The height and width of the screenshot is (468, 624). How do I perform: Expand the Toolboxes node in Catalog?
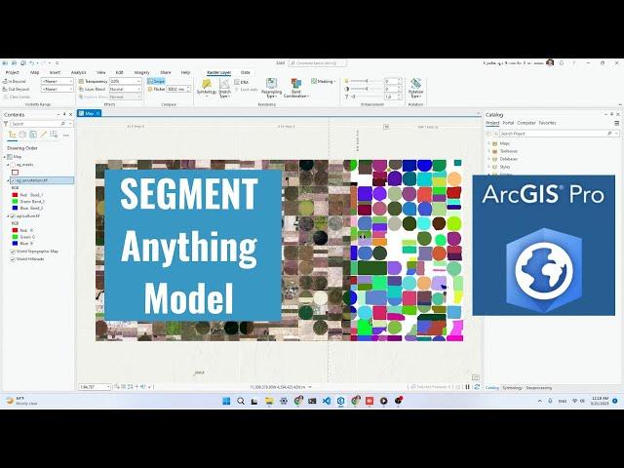tap(489, 151)
